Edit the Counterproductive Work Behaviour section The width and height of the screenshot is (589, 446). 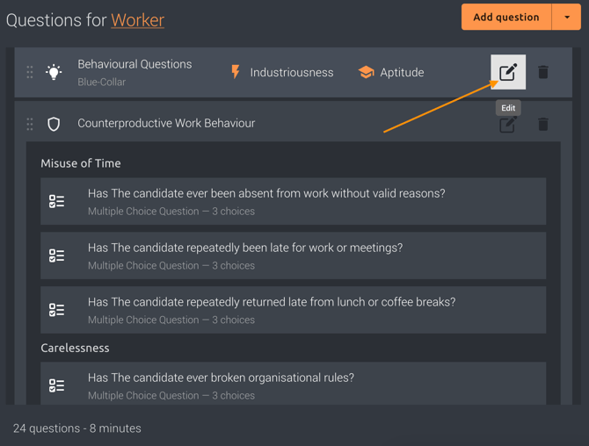[508, 124]
